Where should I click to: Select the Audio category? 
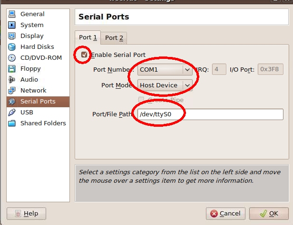click(x=38, y=80)
